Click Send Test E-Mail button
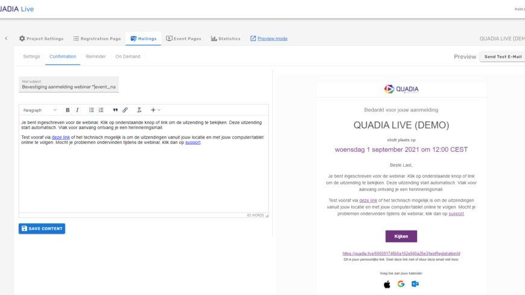This screenshot has width=525, height=295. pyautogui.click(x=503, y=57)
